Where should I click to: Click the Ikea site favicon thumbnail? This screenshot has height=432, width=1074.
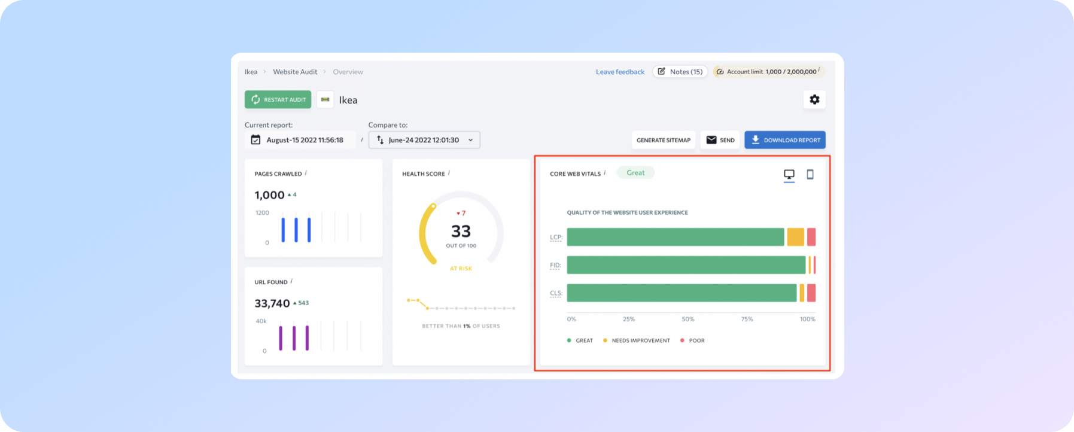click(325, 99)
